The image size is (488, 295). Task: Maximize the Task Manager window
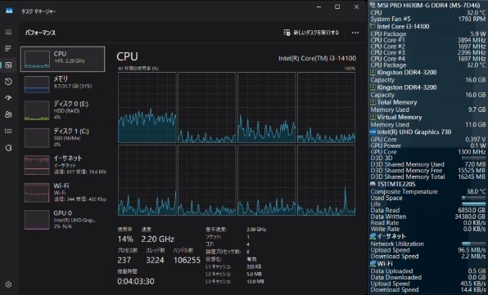click(x=337, y=7)
